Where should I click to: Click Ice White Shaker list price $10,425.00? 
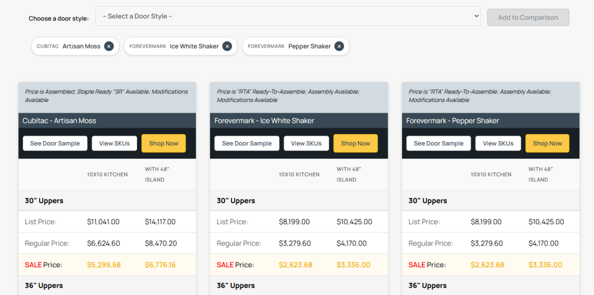pyautogui.click(x=354, y=222)
